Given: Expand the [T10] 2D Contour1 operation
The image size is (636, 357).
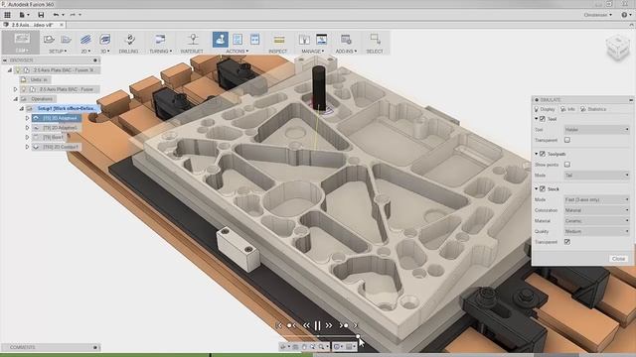Looking at the screenshot, I should pyautogui.click(x=27, y=147).
